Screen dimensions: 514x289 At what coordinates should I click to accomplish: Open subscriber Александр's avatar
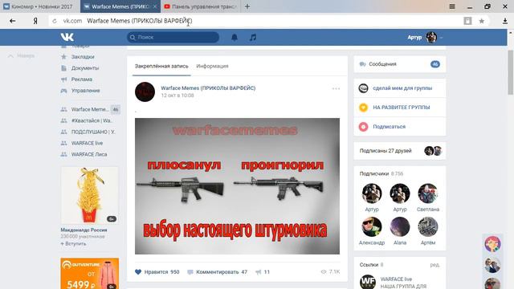tap(372, 226)
